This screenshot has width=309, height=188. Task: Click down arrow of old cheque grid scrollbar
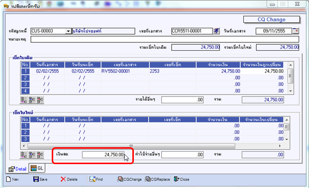(291, 91)
